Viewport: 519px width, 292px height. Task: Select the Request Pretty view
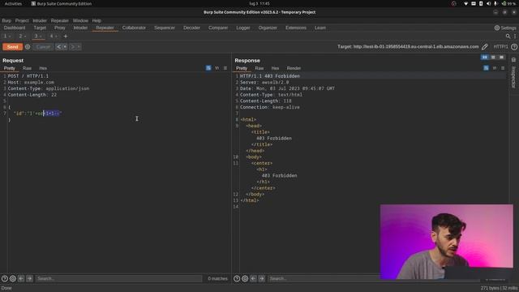[9, 68]
